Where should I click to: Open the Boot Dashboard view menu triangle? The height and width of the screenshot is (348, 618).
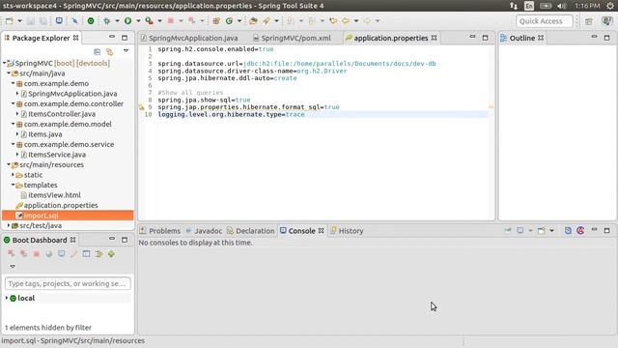(13, 267)
